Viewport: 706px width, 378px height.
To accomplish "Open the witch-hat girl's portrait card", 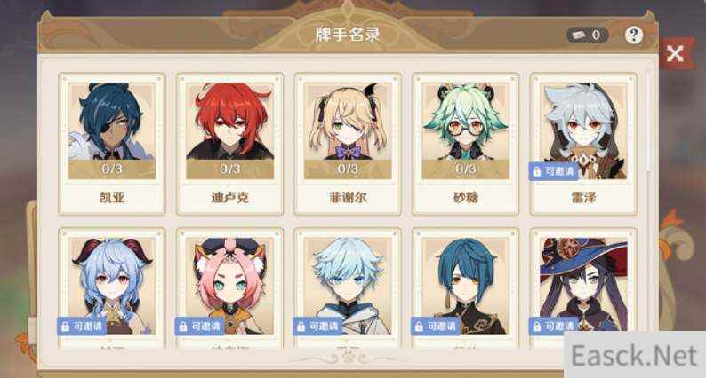I will tap(583, 287).
